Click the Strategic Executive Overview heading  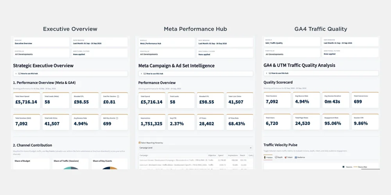(x=43, y=66)
